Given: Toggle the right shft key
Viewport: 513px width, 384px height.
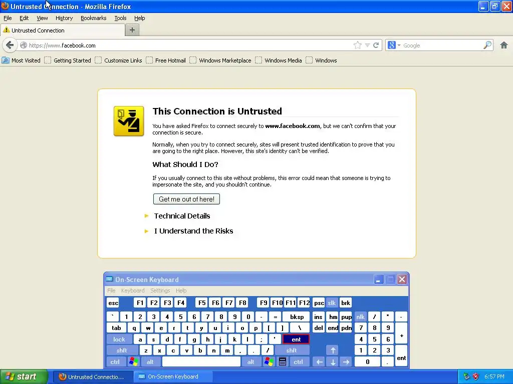Looking at the screenshot, I should (x=292, y=350).
